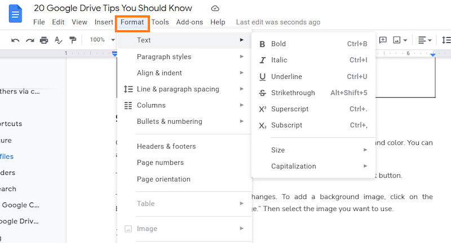The height and width of the screenshot is (243, 451).
Task: Click the 'earch' outline entry
Action: point(8,189)
